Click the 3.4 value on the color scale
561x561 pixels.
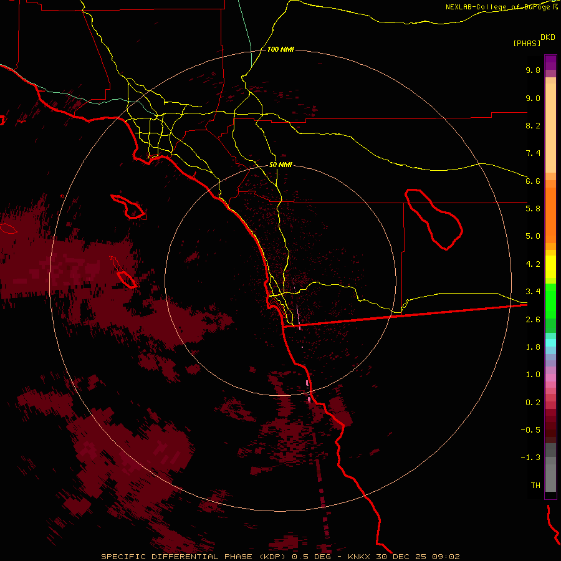click(533, 292)
